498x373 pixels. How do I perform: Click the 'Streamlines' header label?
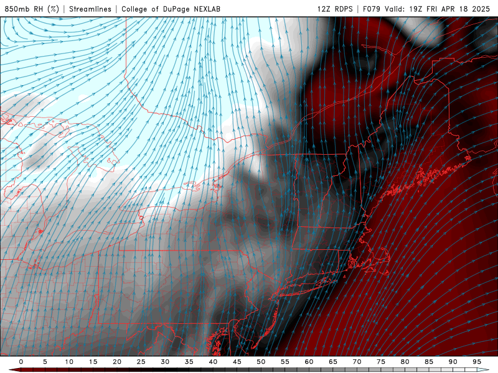click(x=90, y=9)
